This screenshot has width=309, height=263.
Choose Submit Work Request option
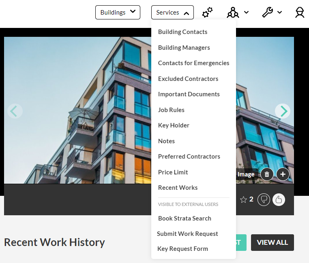(187, 234)
